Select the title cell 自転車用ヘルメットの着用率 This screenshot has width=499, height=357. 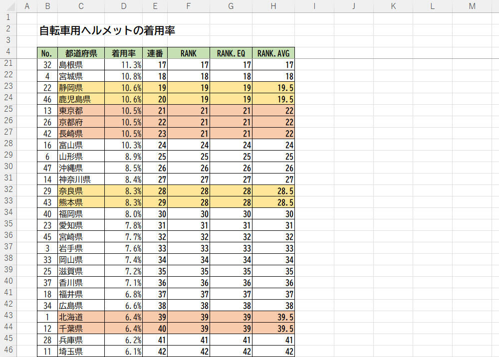[x=107, y=31]
